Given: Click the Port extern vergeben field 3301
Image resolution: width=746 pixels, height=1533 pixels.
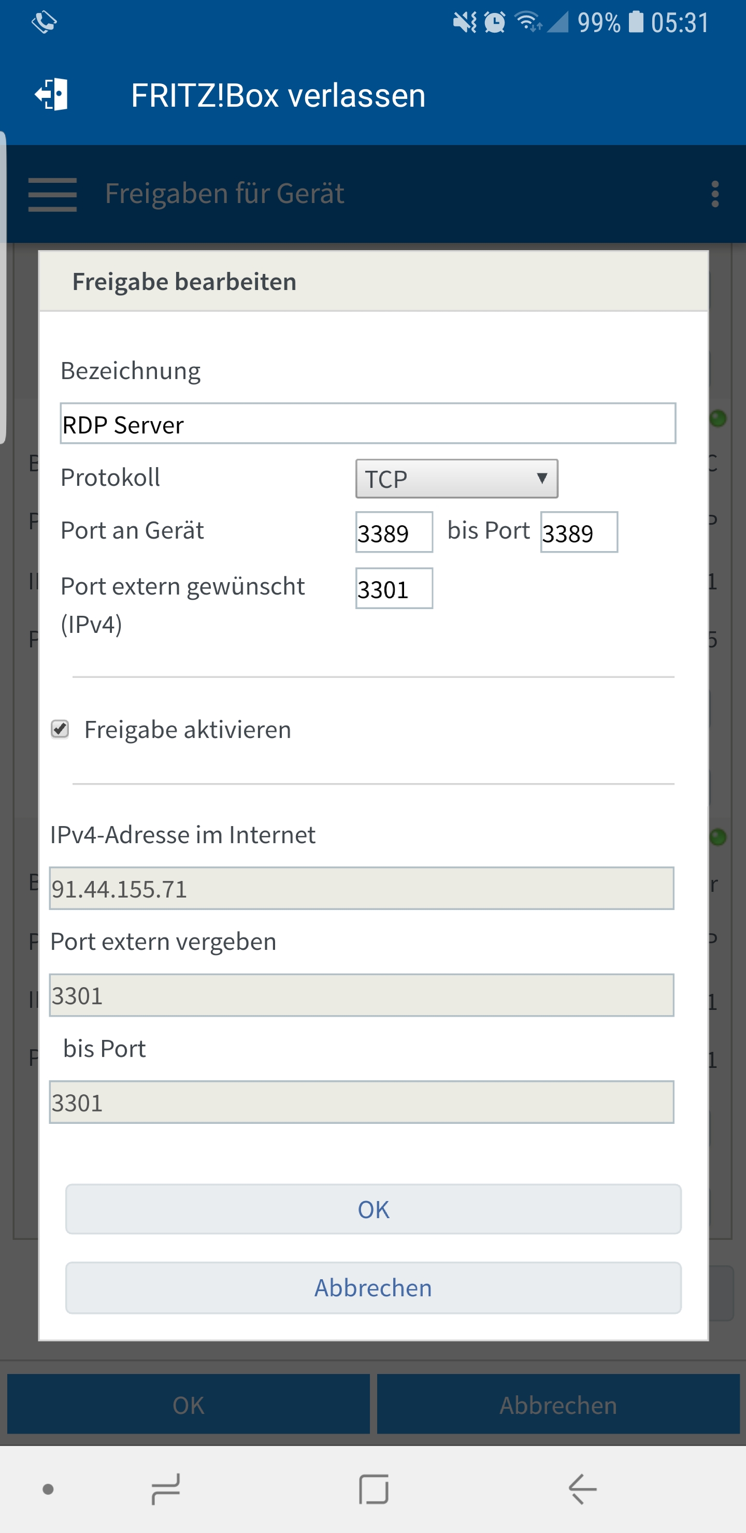Looking at the screenshot, I should [x=362, y=995].
